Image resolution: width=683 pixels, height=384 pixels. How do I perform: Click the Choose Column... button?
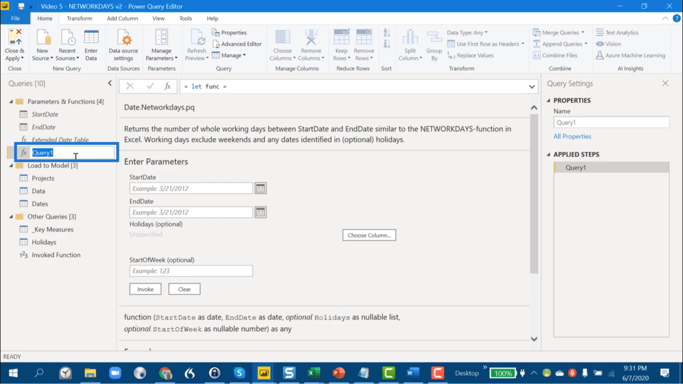tap(369, 235)
